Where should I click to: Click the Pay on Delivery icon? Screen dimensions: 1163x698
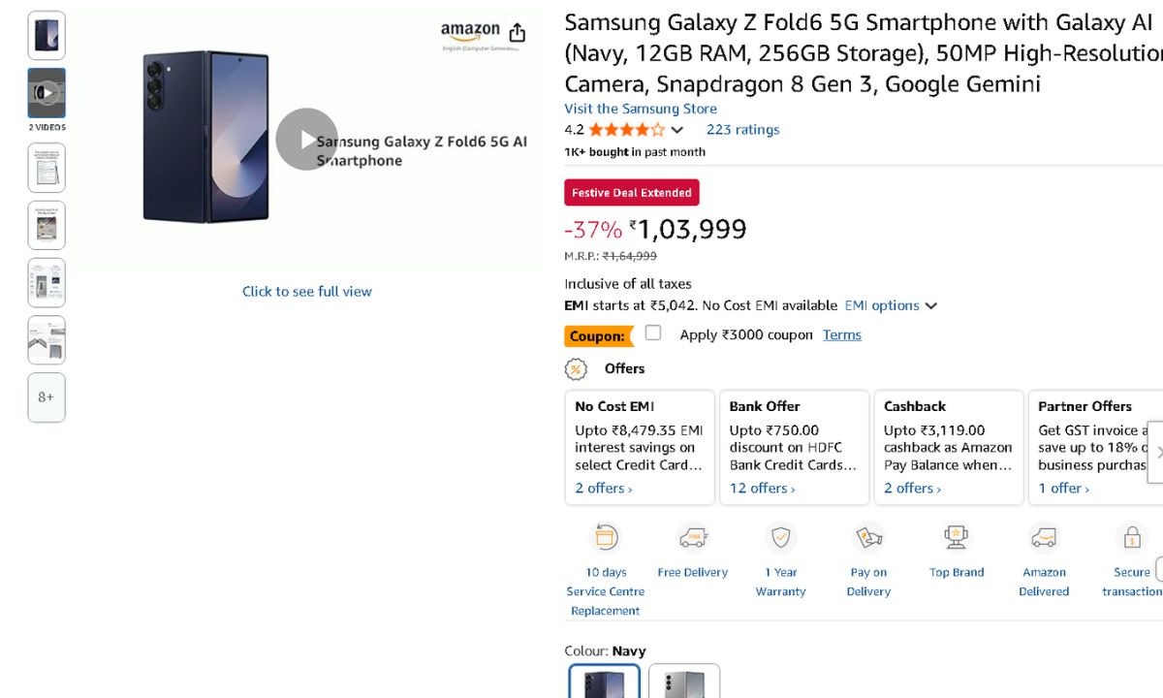pos(868,537)
